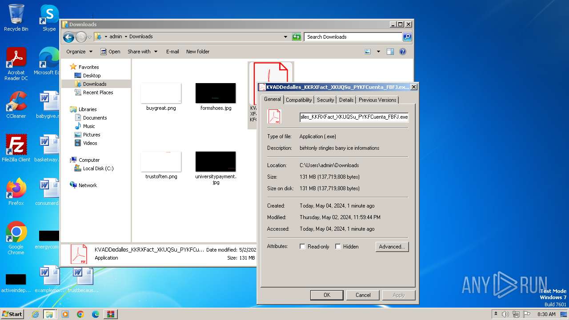Switch to the Details tab

(x=346, y=100)
